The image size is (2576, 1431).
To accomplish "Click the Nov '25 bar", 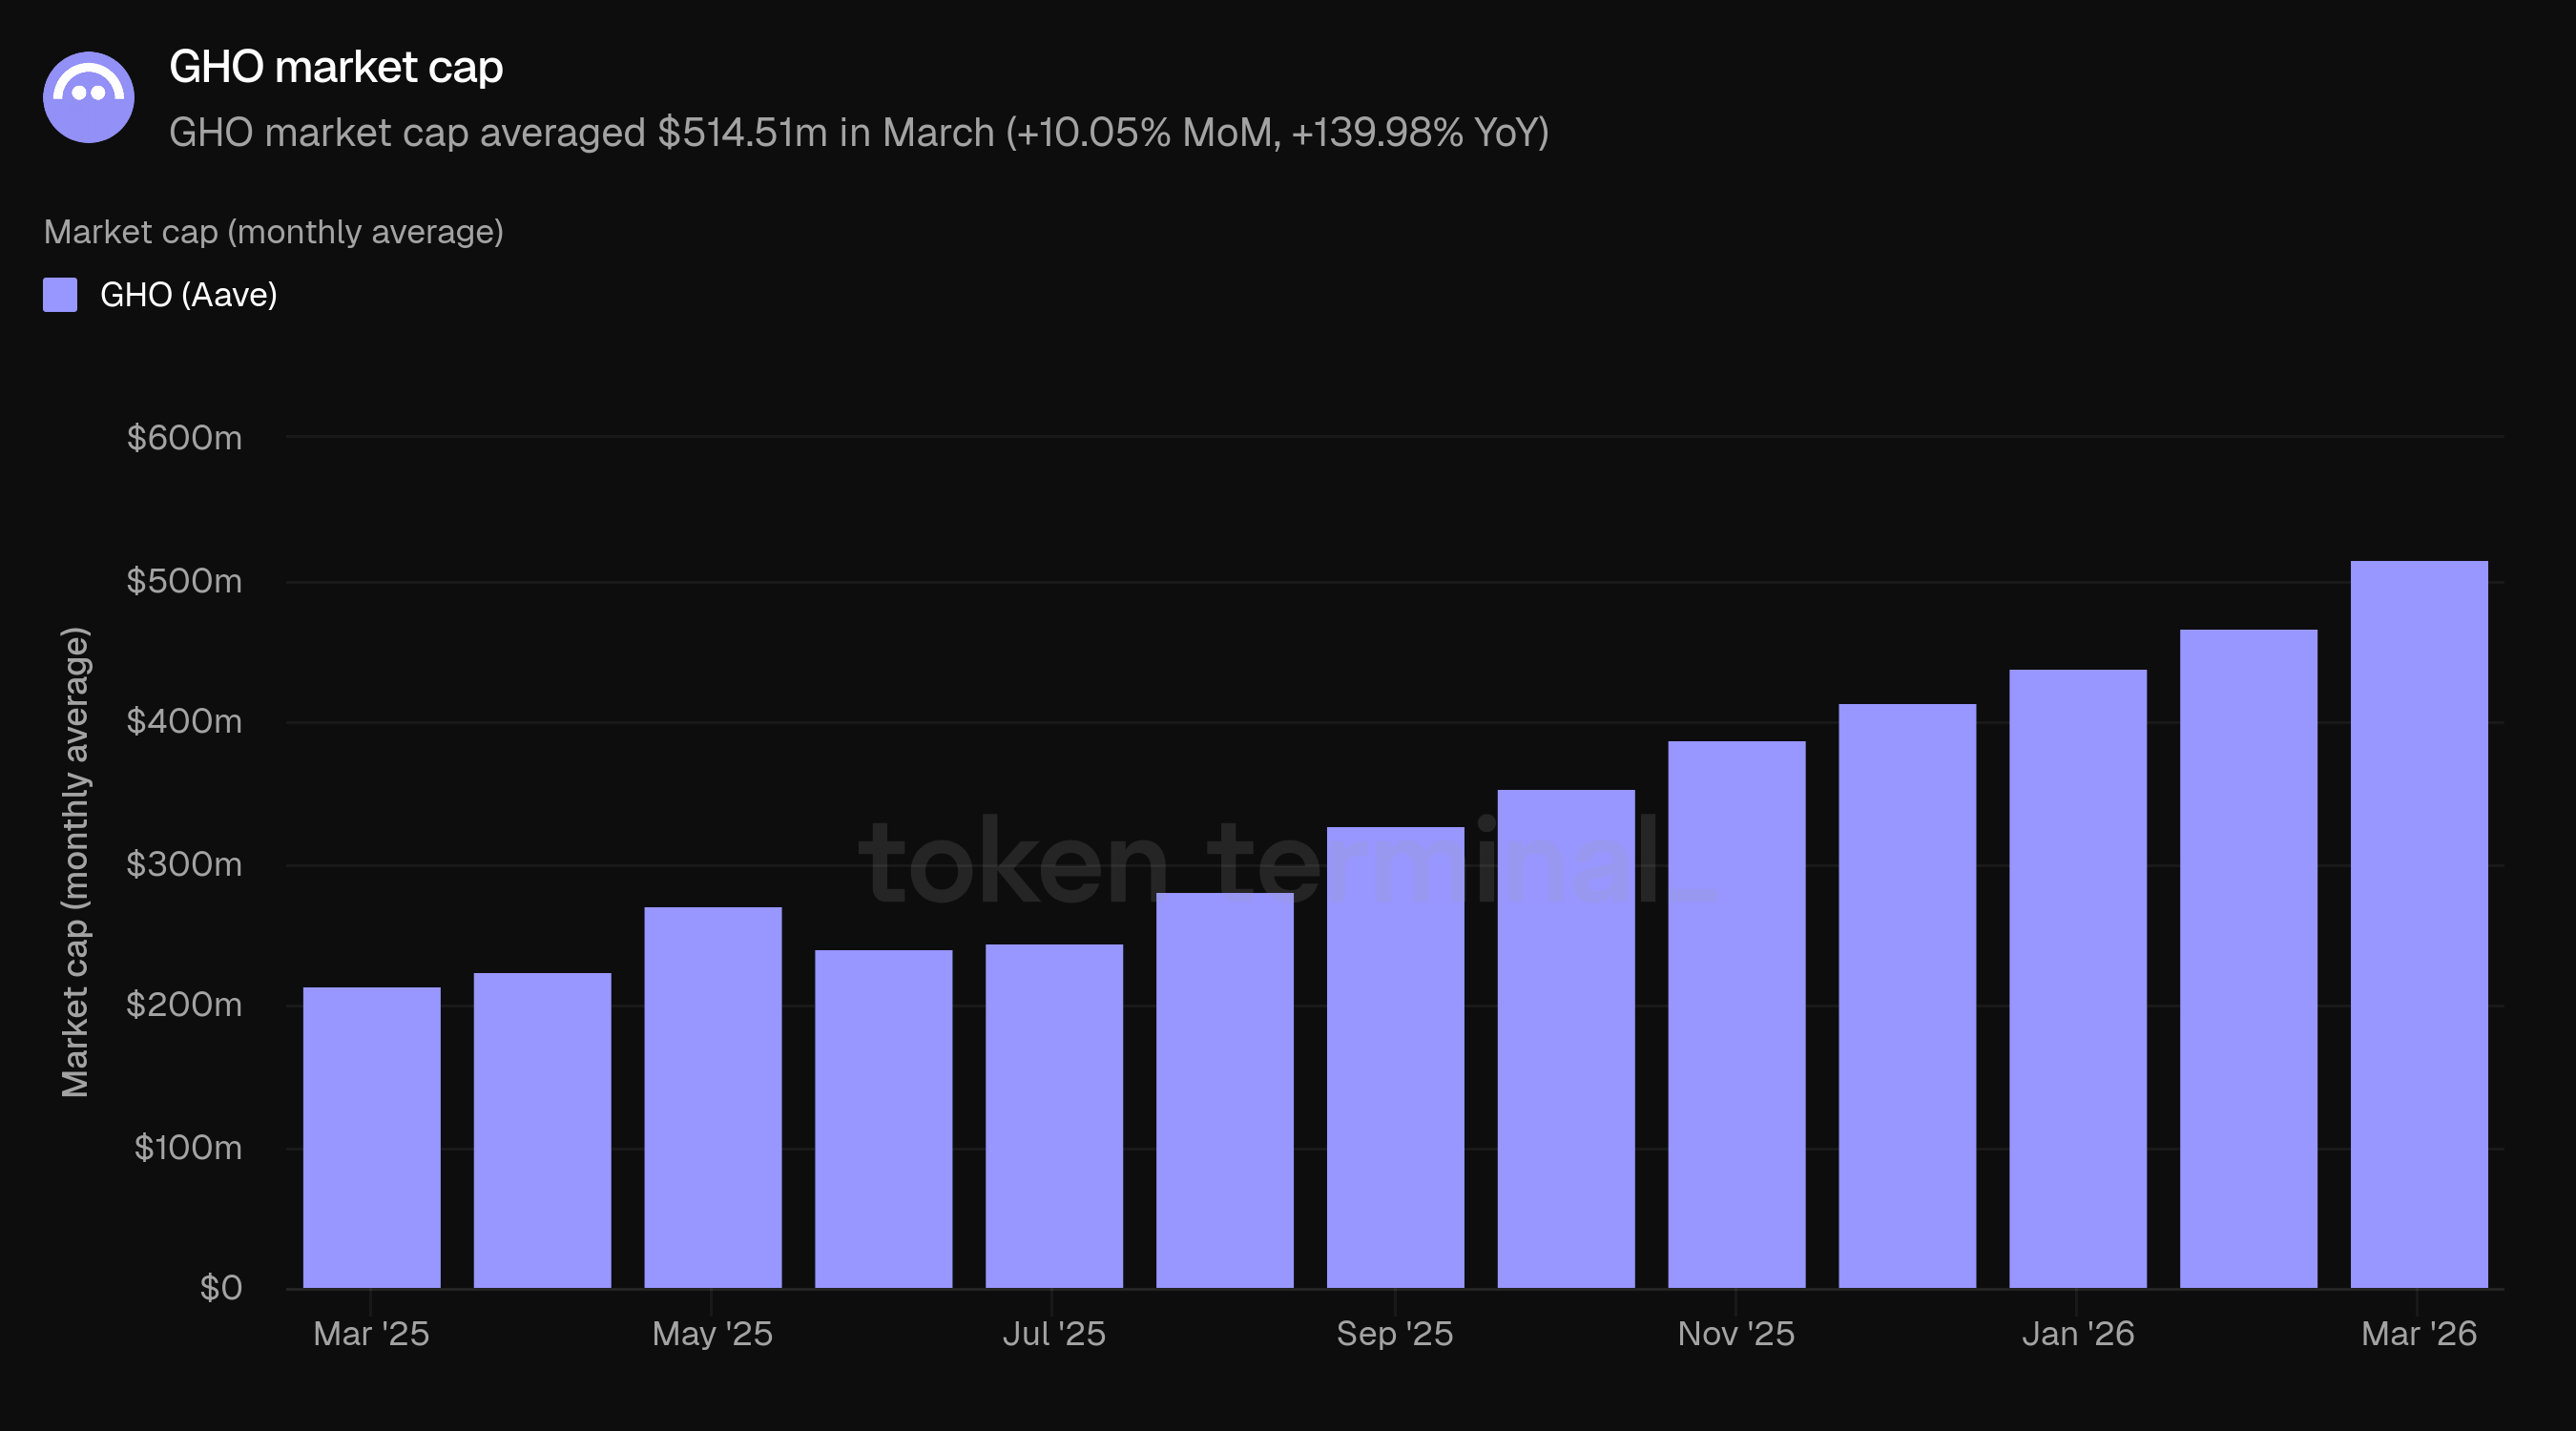I will [x=1736, y=1014].
